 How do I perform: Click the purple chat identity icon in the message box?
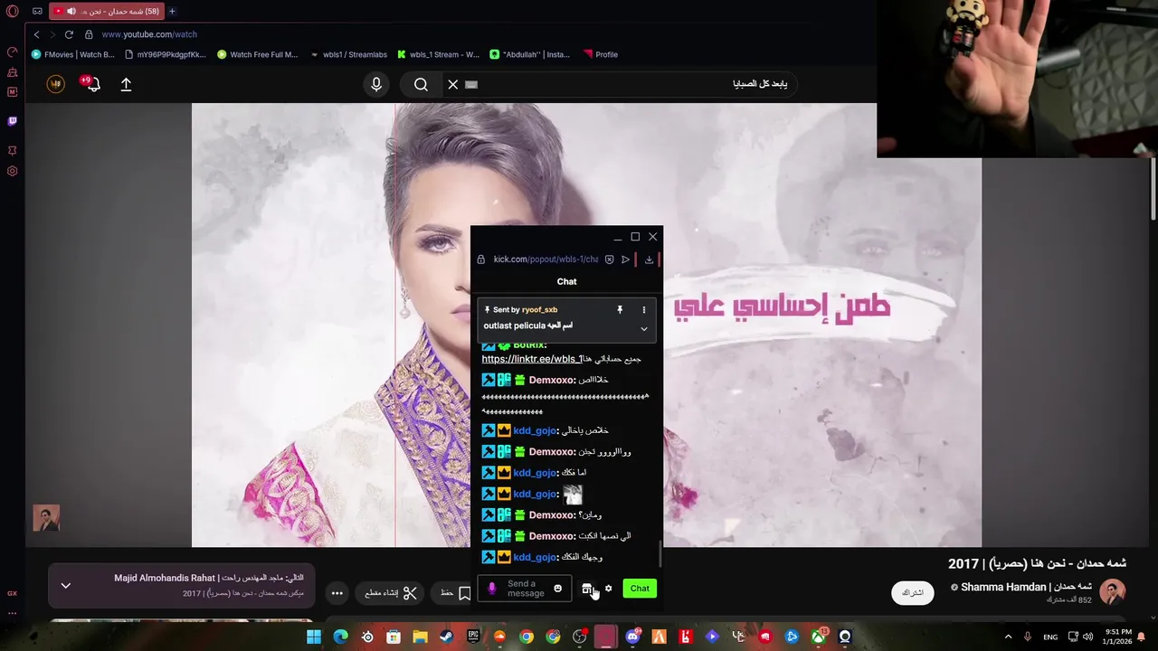pos(492,589)
